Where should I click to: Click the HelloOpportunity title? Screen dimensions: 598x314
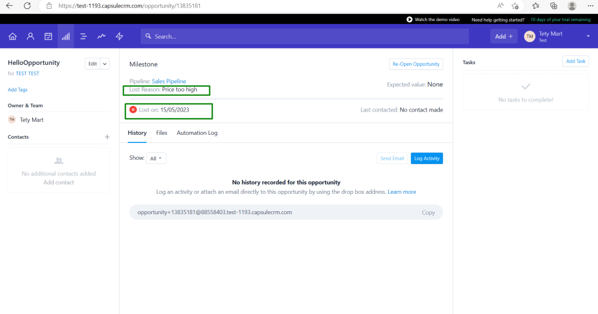(34, 62)
